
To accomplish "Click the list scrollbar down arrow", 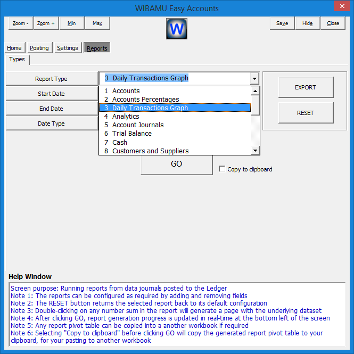I will [255, 150].
